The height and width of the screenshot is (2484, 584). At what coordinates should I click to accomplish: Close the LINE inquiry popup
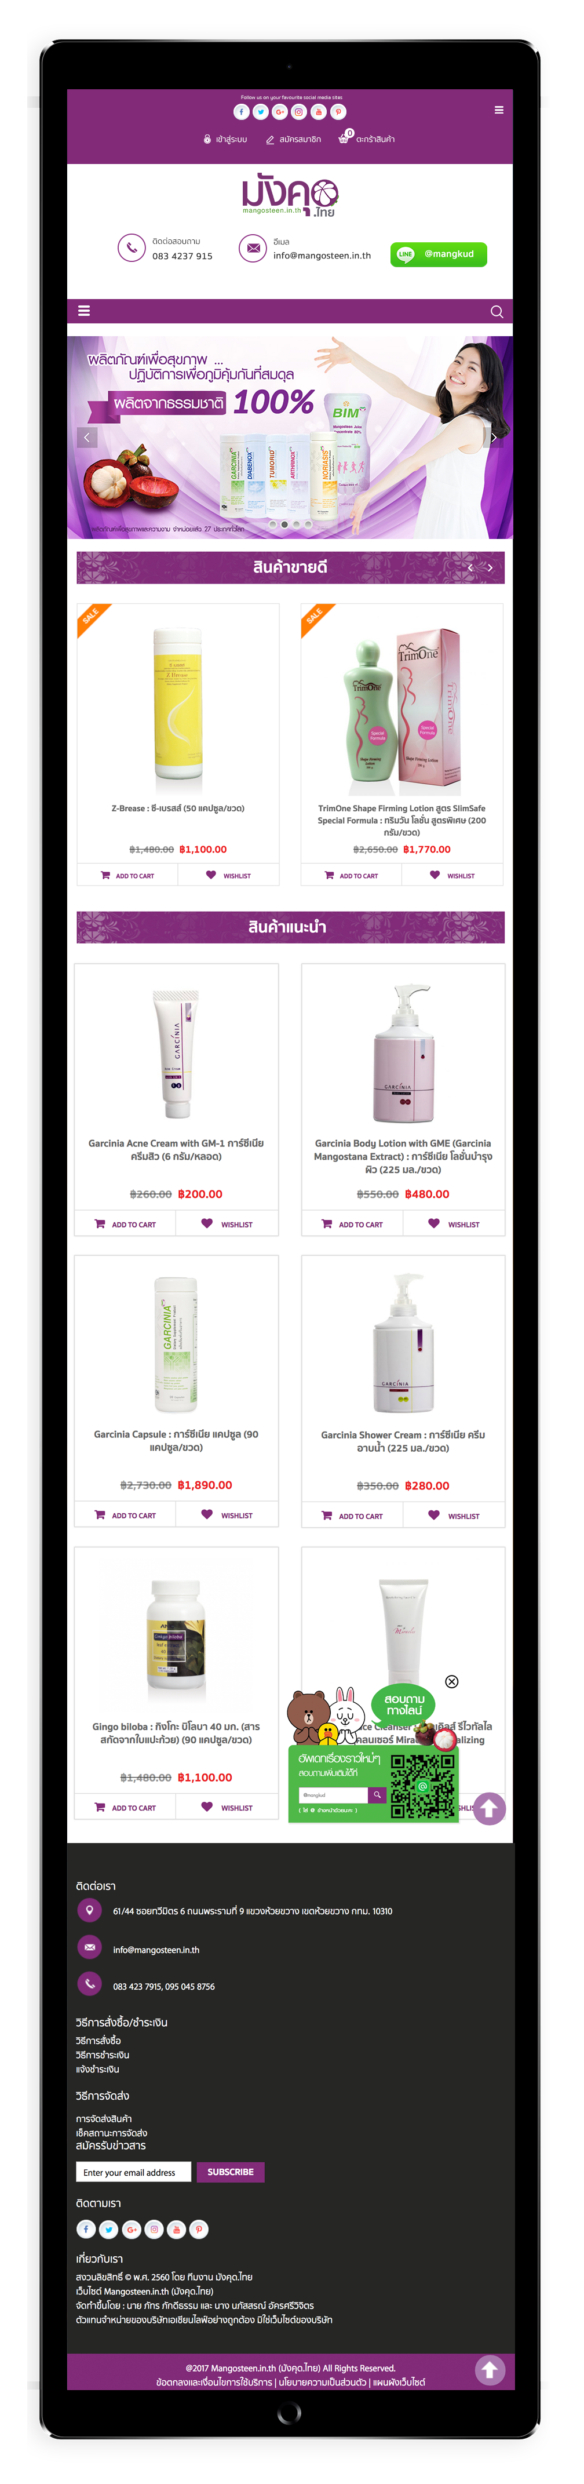tap(451, 1682)
